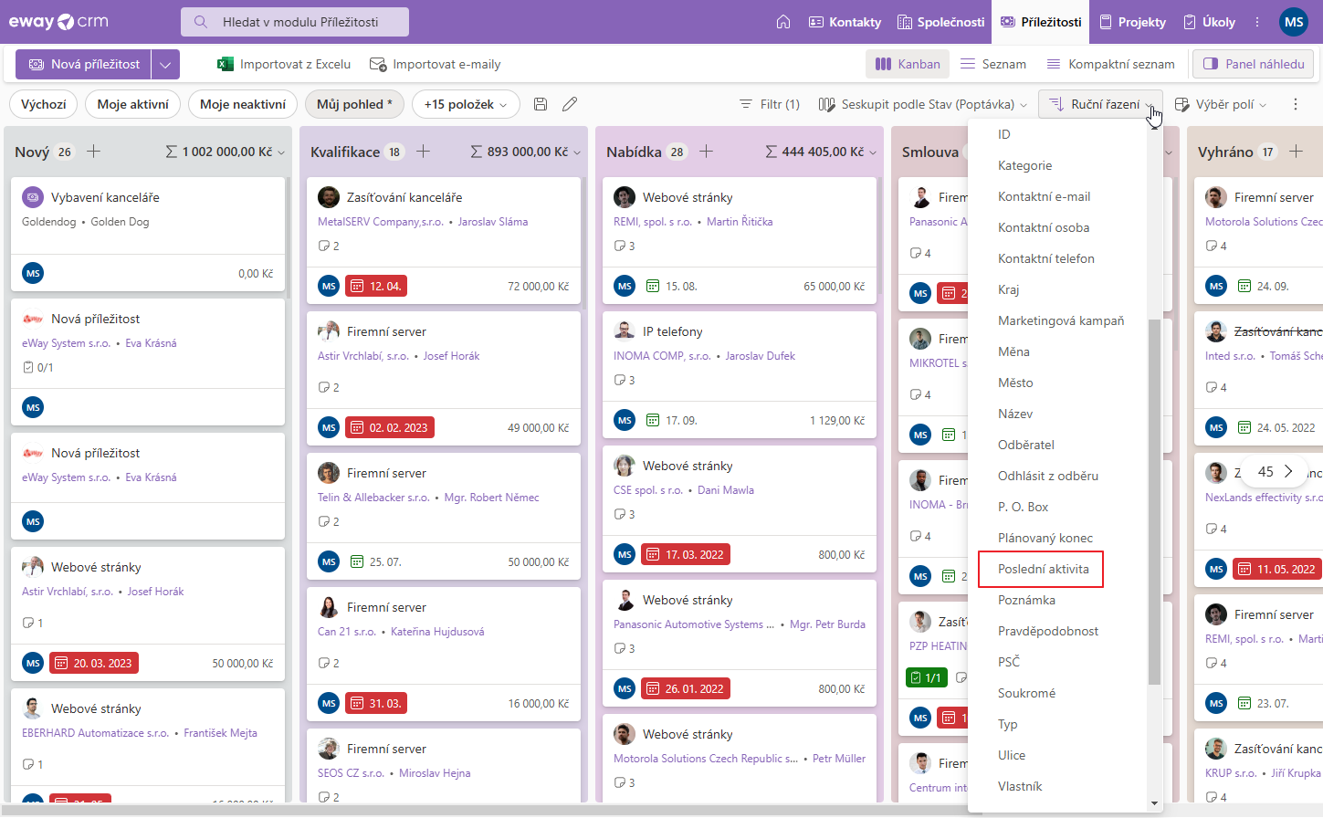Click the search field Hledat v modulu Příležitosti
The height and width of the screenshot is (818, 1323).
coord(295,22)
